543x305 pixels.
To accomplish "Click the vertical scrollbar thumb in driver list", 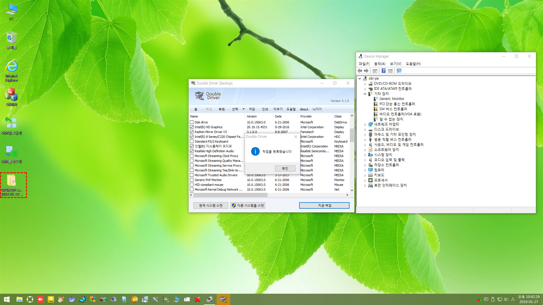I will (x=352, y=135).
